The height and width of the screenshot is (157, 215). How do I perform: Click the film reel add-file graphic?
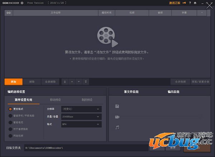(x=107, y=37)
